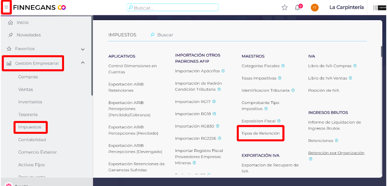Click the favorites star icon in header
The width and height of the screenshot is (387, 186).
[x=285, y=8]
